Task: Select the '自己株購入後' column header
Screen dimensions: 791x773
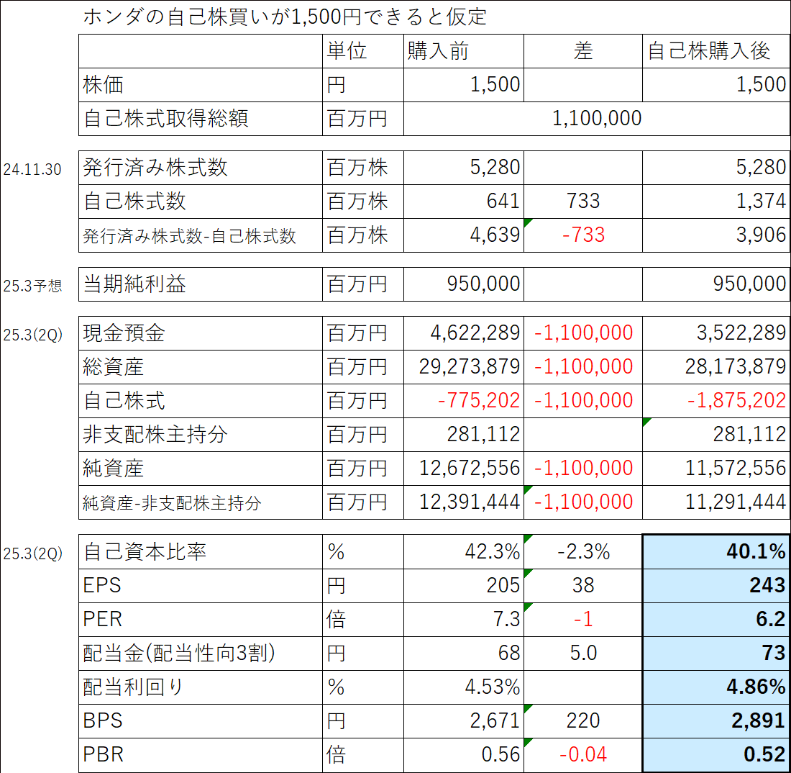Action: (x=709, y=51)
